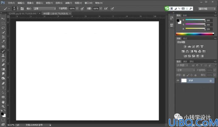Screen dimensions: 218x127
Task: Open the layer filter type dropdown
Action: [182, 65]
